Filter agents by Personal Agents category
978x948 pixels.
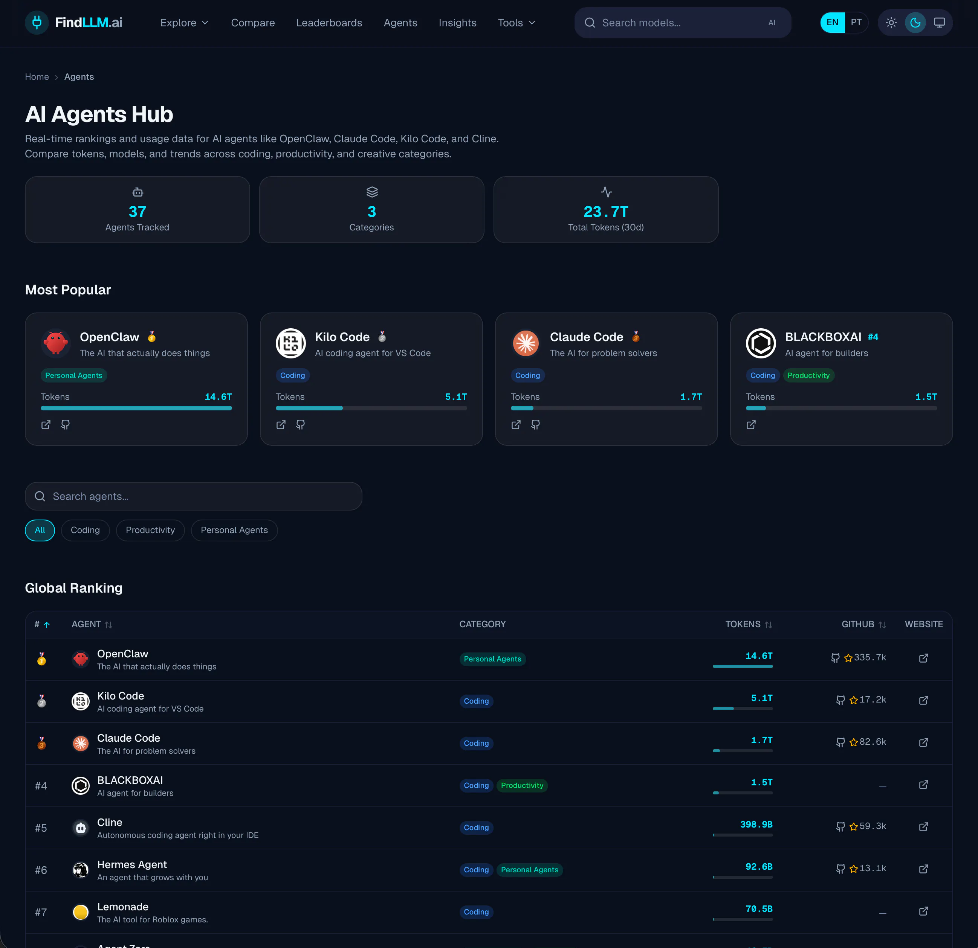[x=234, y=530]
